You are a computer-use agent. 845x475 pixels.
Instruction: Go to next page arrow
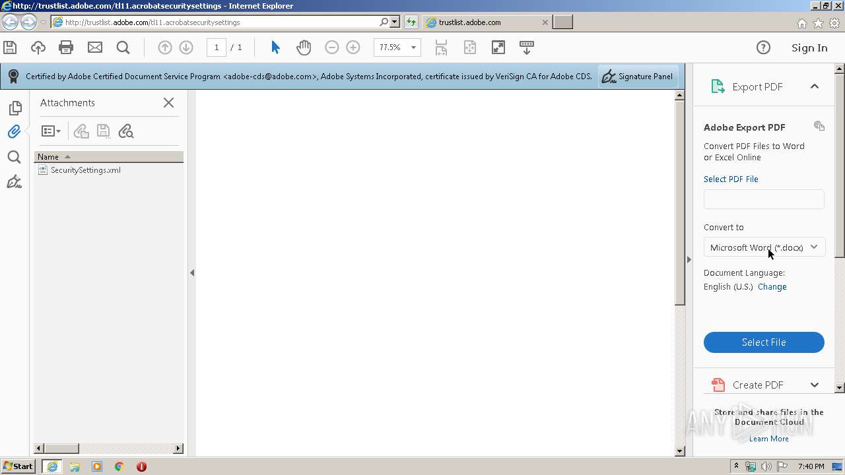click(x=186, y=47)
